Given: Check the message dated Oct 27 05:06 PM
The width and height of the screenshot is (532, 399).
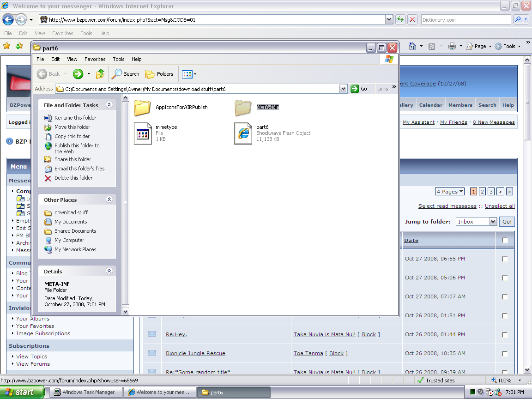Looking at the screenshot, I should pyautogui.click(x=505, y=278).
